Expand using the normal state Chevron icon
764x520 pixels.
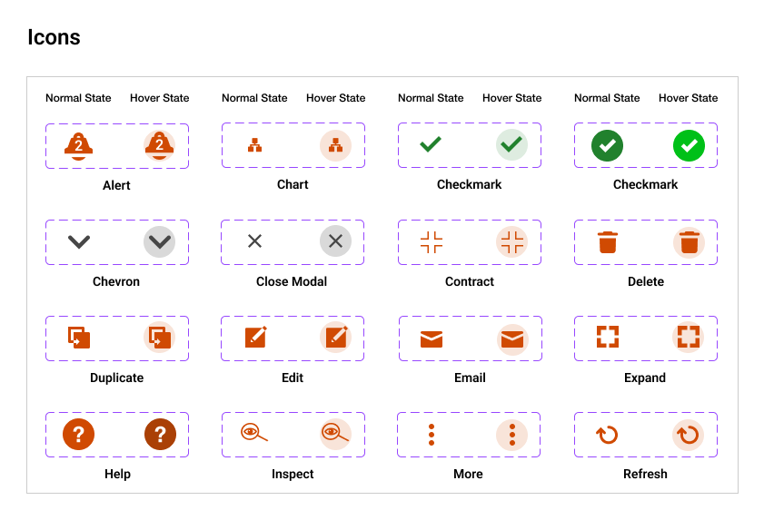click(79, 242)
